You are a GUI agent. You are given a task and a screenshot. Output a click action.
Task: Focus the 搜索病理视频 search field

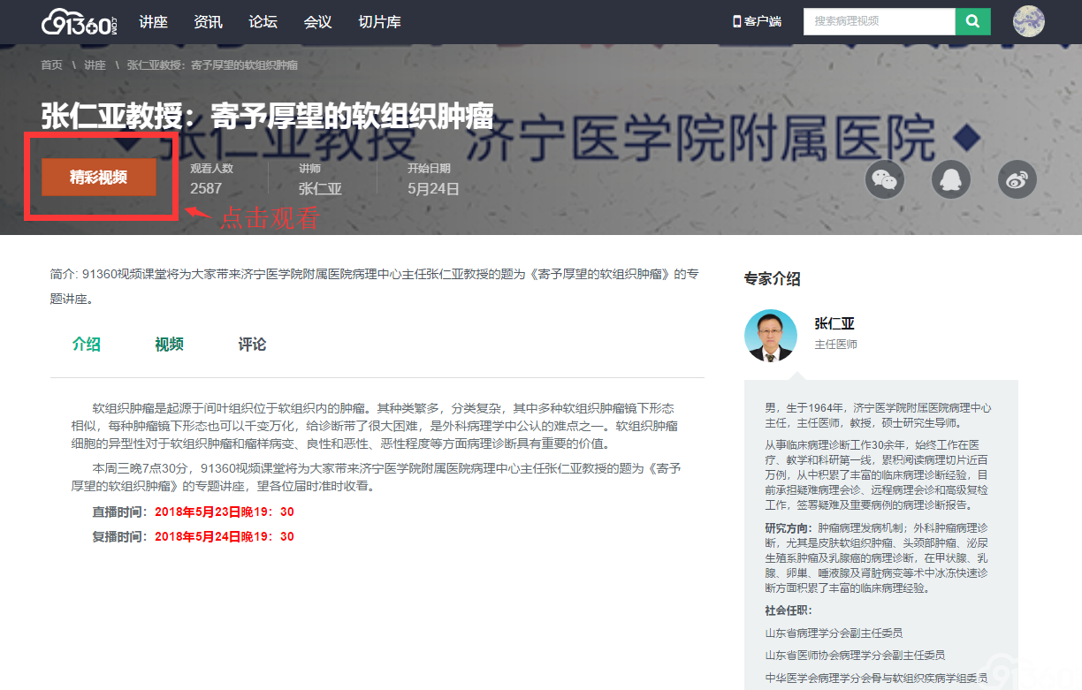point(880,21)
